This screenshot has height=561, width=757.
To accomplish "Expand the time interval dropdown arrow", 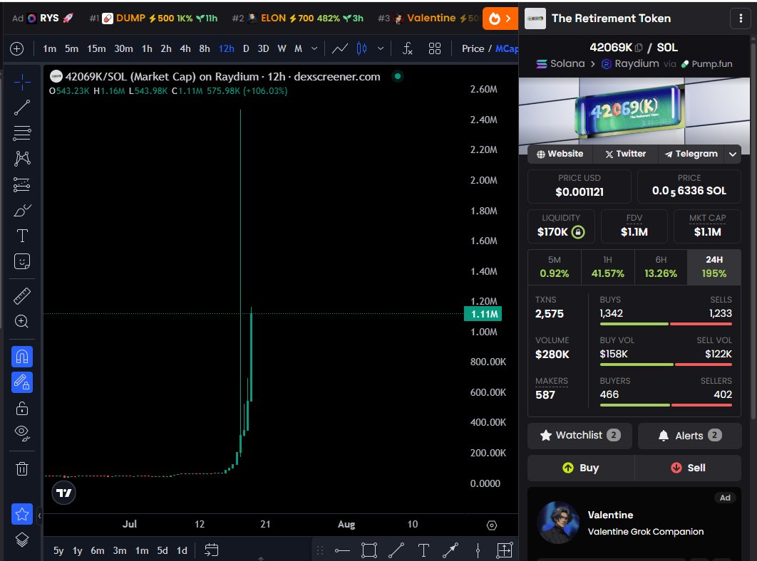I will (314, 48).
